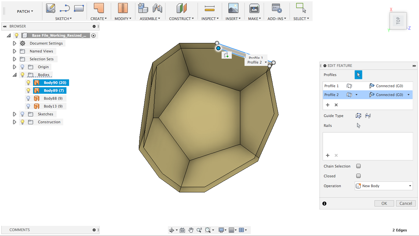
Task: Click the Cancel button in Edit Feature
Action: [x=406, y=204]
